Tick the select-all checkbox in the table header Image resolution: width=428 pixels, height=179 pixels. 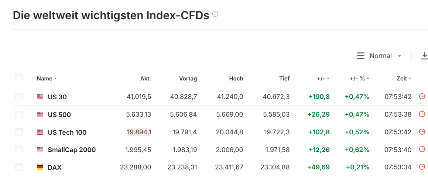tap(19, 78)
